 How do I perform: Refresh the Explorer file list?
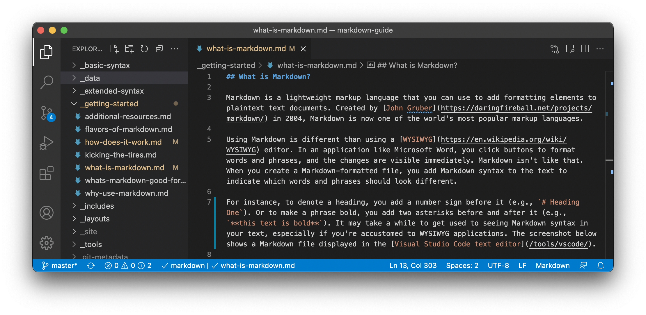(x=144, y=49)
